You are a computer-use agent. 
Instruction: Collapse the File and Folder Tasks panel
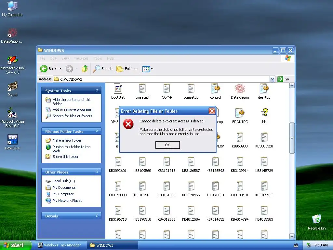pos(97,131)
